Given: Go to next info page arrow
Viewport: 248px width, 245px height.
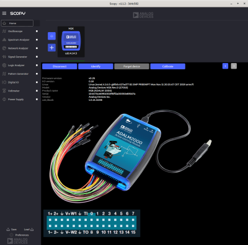Looking at the screenshot, I should (234, 66).
